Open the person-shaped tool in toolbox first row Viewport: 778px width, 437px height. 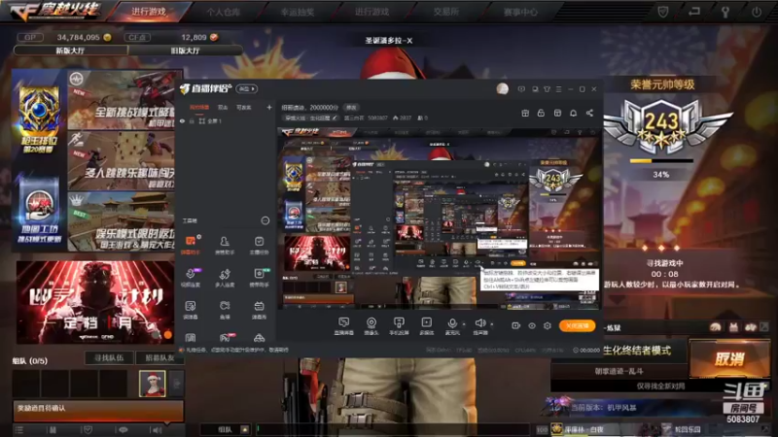click(225, 245)
